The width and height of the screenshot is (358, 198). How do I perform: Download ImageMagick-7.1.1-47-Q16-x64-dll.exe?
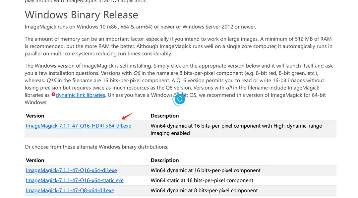71,170
